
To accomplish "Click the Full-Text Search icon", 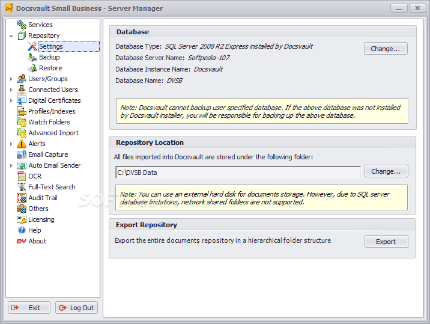I will (22, 187).
